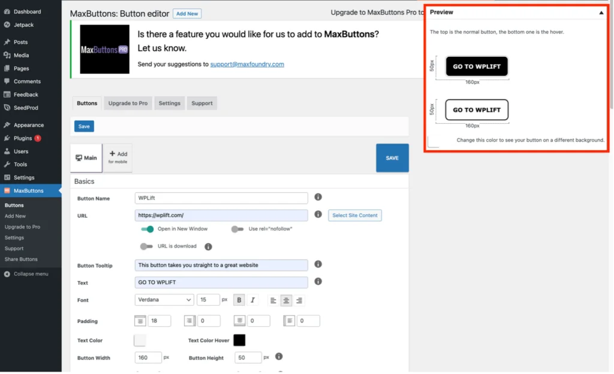The height and width of the screenshot is (374, 614).
Task: Switch to the Support tab
Action: (202, 103)
